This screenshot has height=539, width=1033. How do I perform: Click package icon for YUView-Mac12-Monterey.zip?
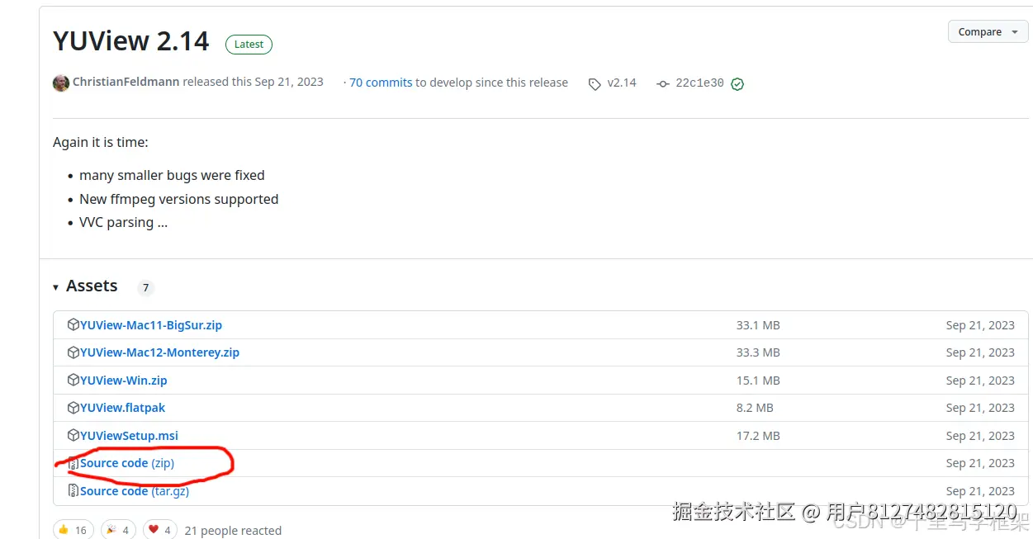(73, 352)
